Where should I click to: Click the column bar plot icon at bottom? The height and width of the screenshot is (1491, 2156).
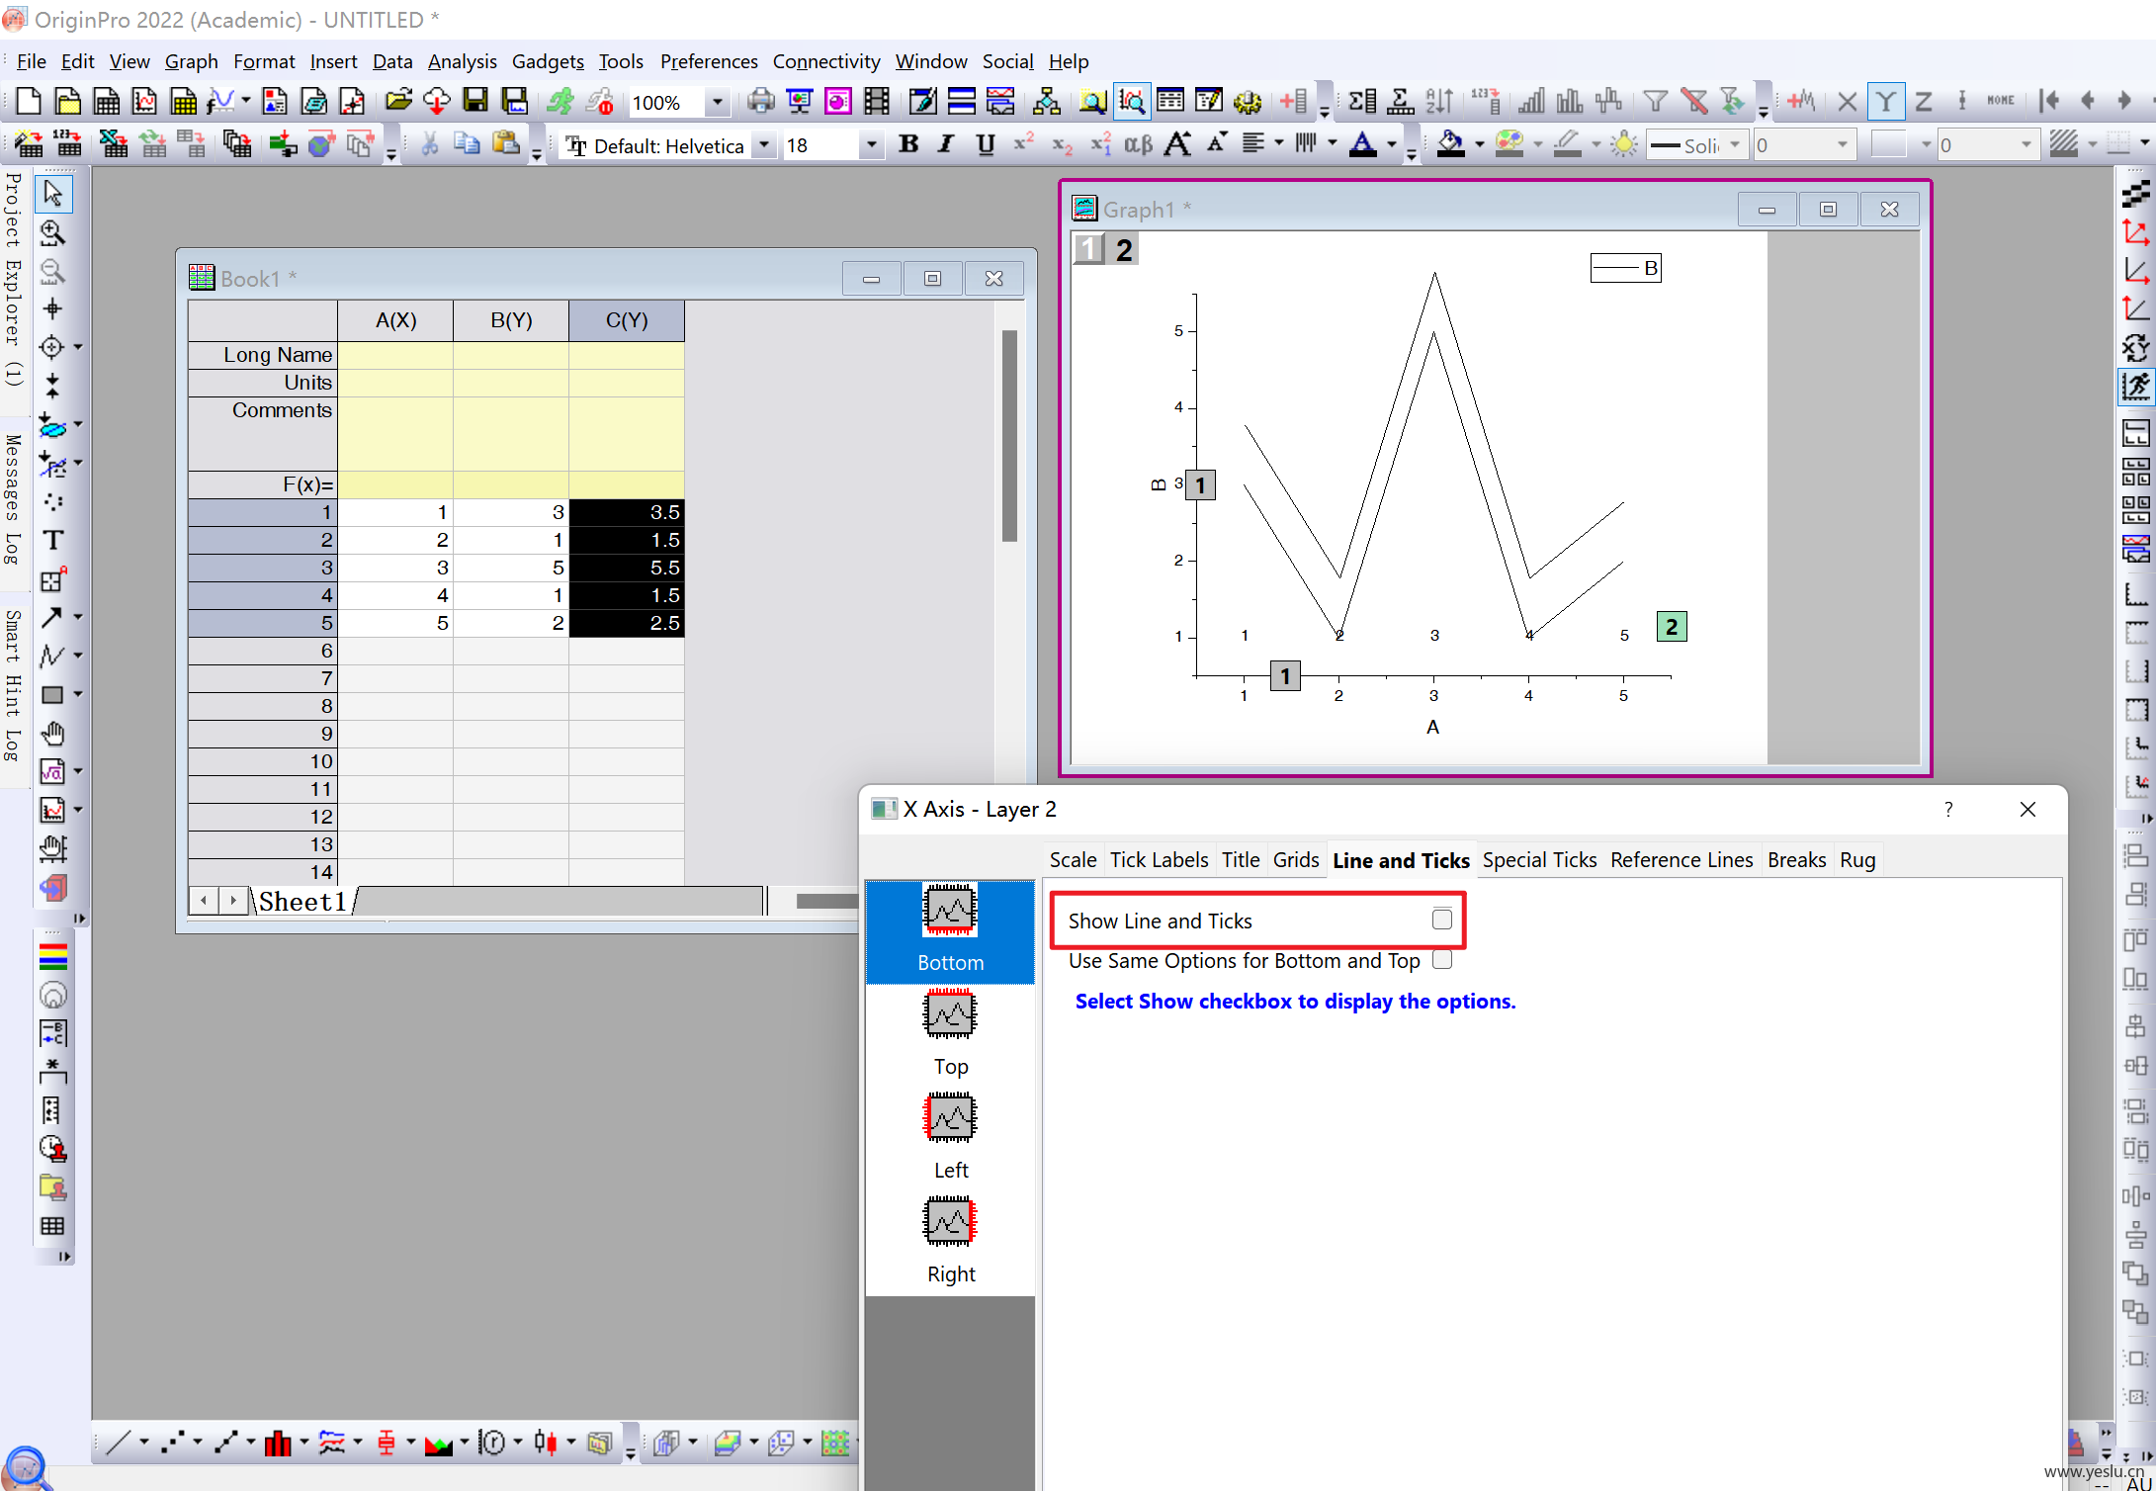[278, 1444]
